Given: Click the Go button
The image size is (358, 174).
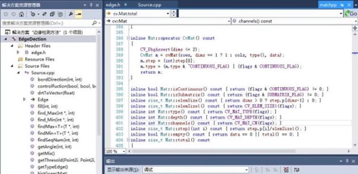Looking at the screenshot, I should click(351, 13).
